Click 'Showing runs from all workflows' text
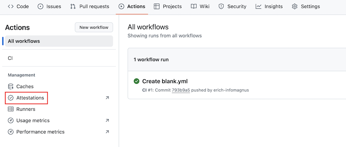 [165, 35]
